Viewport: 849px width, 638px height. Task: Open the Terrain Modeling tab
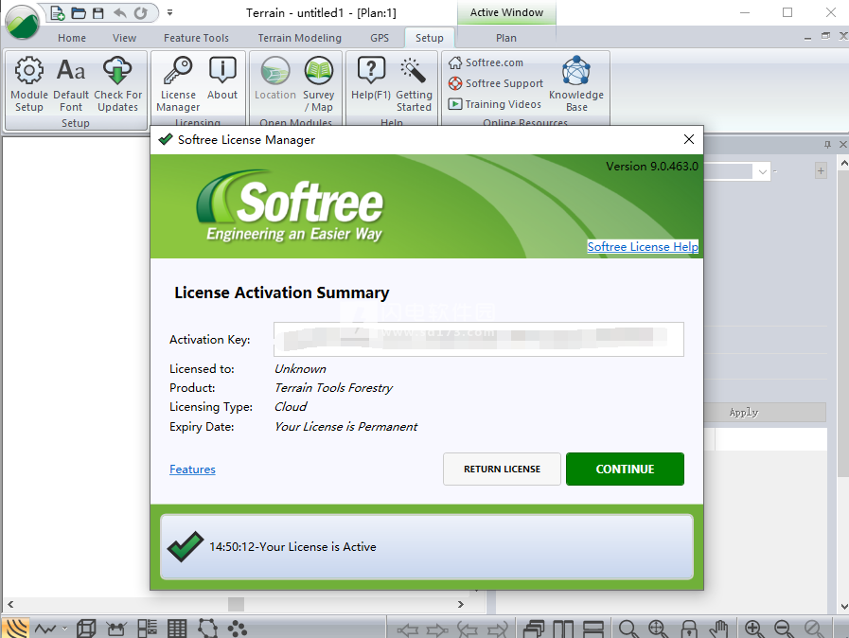click(x=299, y=38)
